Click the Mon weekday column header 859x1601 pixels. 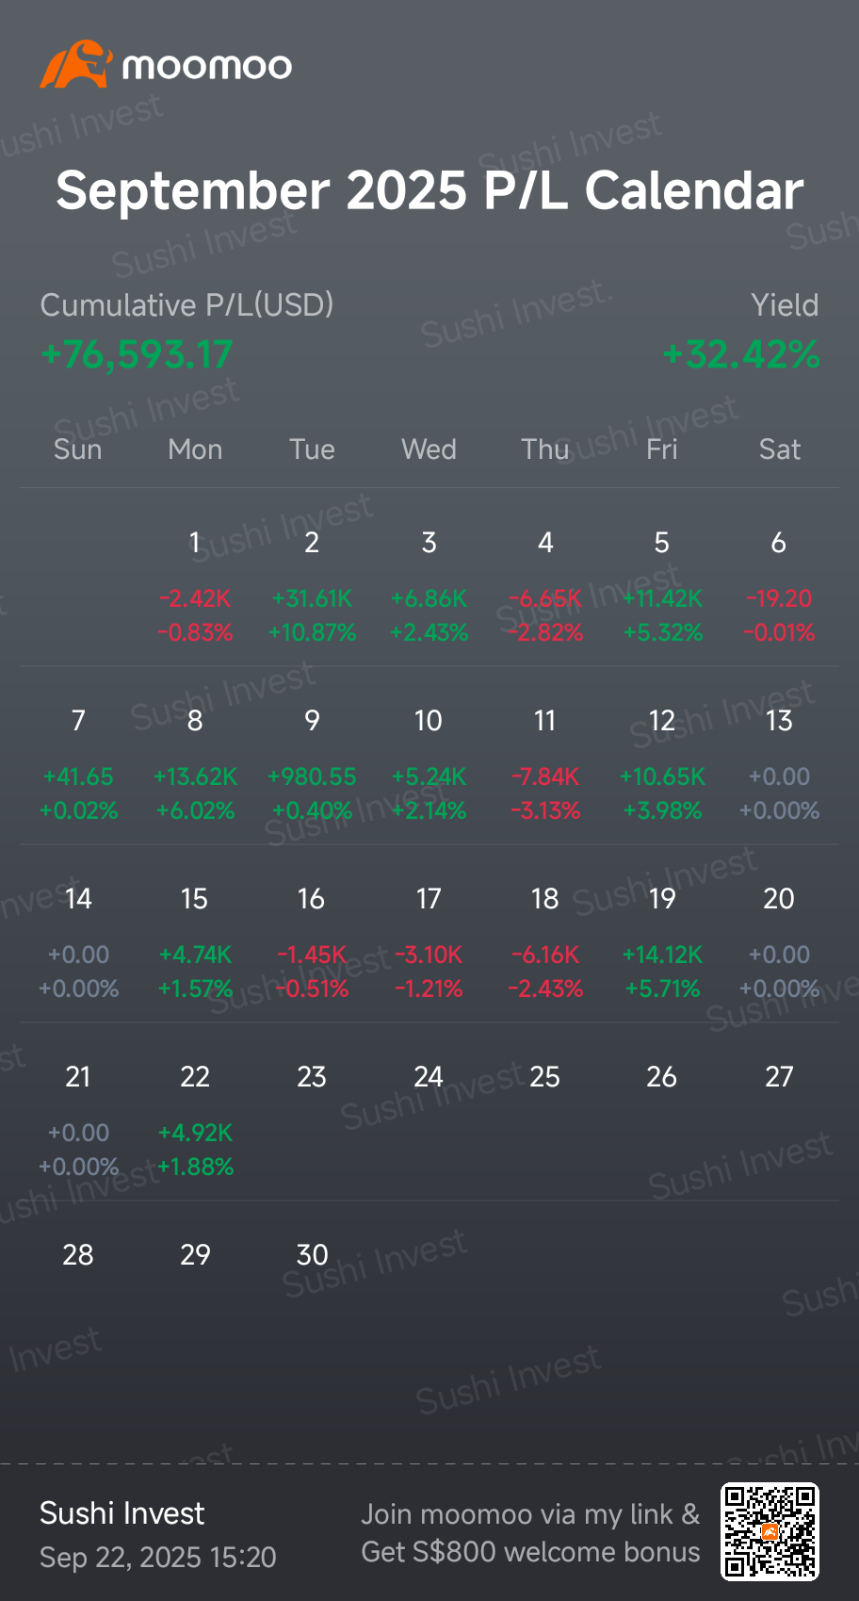(x=195, y=449)
